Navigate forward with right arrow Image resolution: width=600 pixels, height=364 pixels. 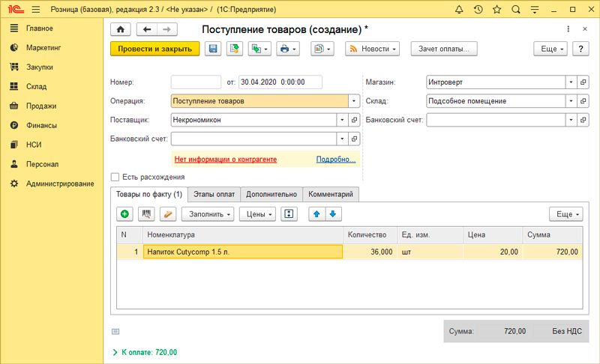click(x=166, y=29)
